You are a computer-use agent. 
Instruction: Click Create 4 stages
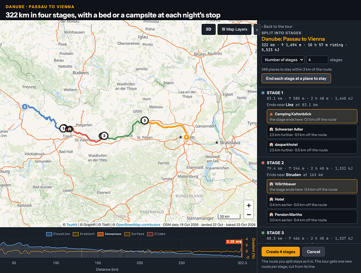tap(281, 252)
